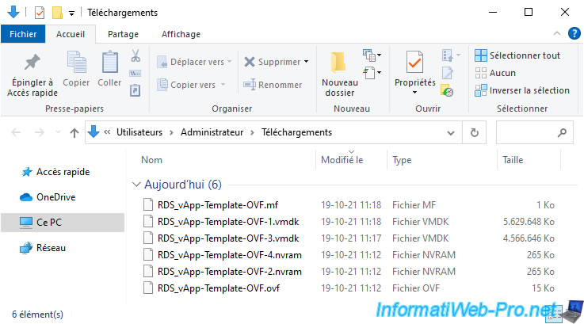Click the Back navigation arrow
Viewport: 584px width, 324px height.
[16, 132]
